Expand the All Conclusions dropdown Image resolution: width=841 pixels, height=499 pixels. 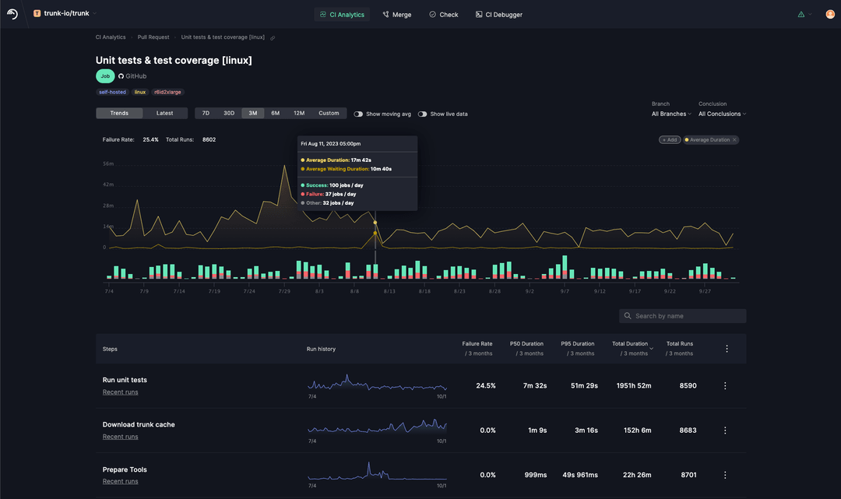tap(721, 113)
